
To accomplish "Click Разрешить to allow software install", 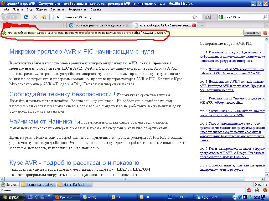I will point(252,33).
